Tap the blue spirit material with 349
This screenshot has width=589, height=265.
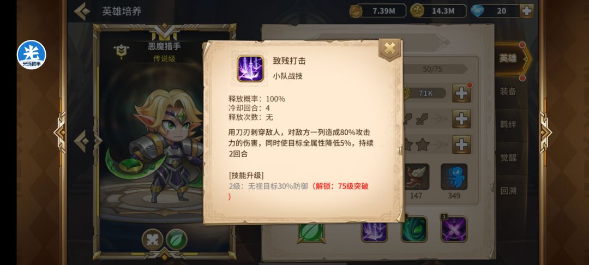pos(454,177)
